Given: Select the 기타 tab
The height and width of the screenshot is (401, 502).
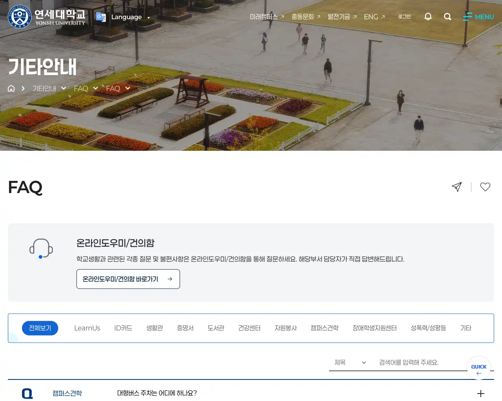Looking at the screenshot, I should click(x=466, y=328).
